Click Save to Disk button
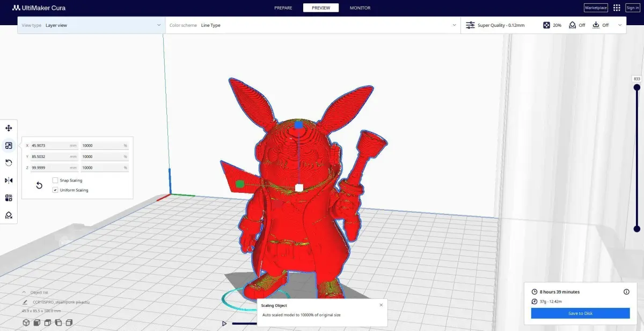 click(580, 313)
